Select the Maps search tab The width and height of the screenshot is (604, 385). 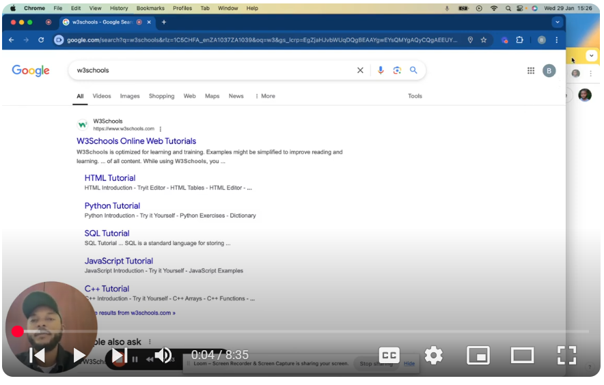[x=212, y=96]
